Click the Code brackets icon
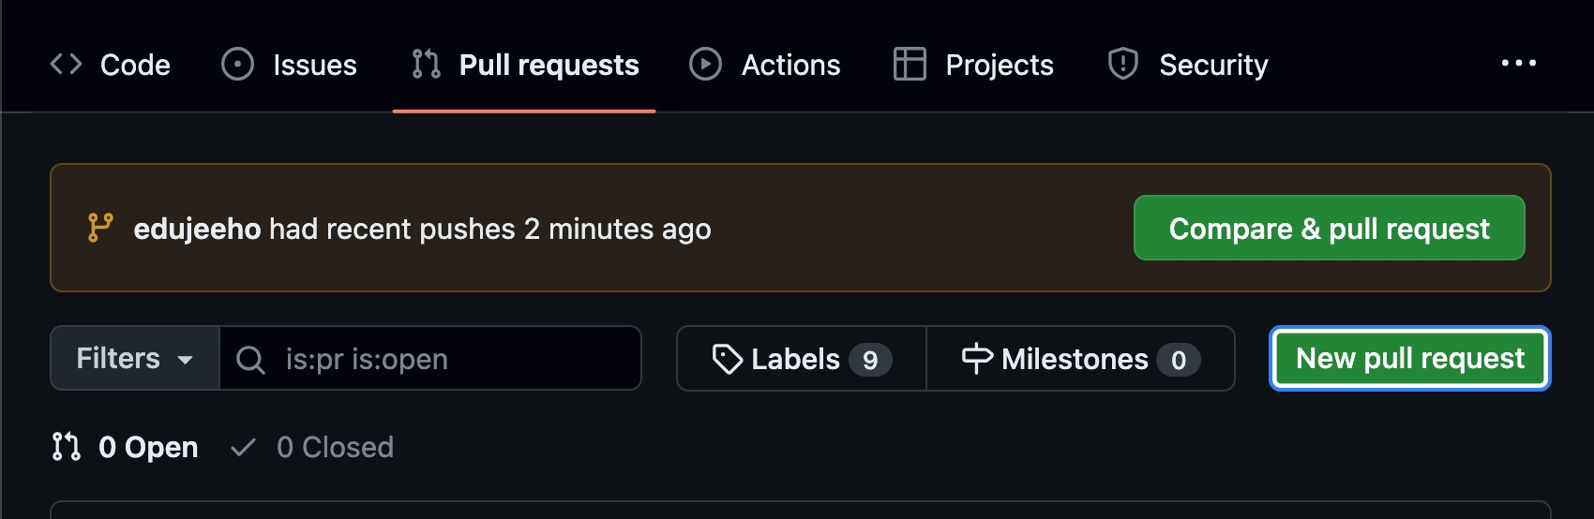The image size is (1594, 519). [x=66, y=64]
